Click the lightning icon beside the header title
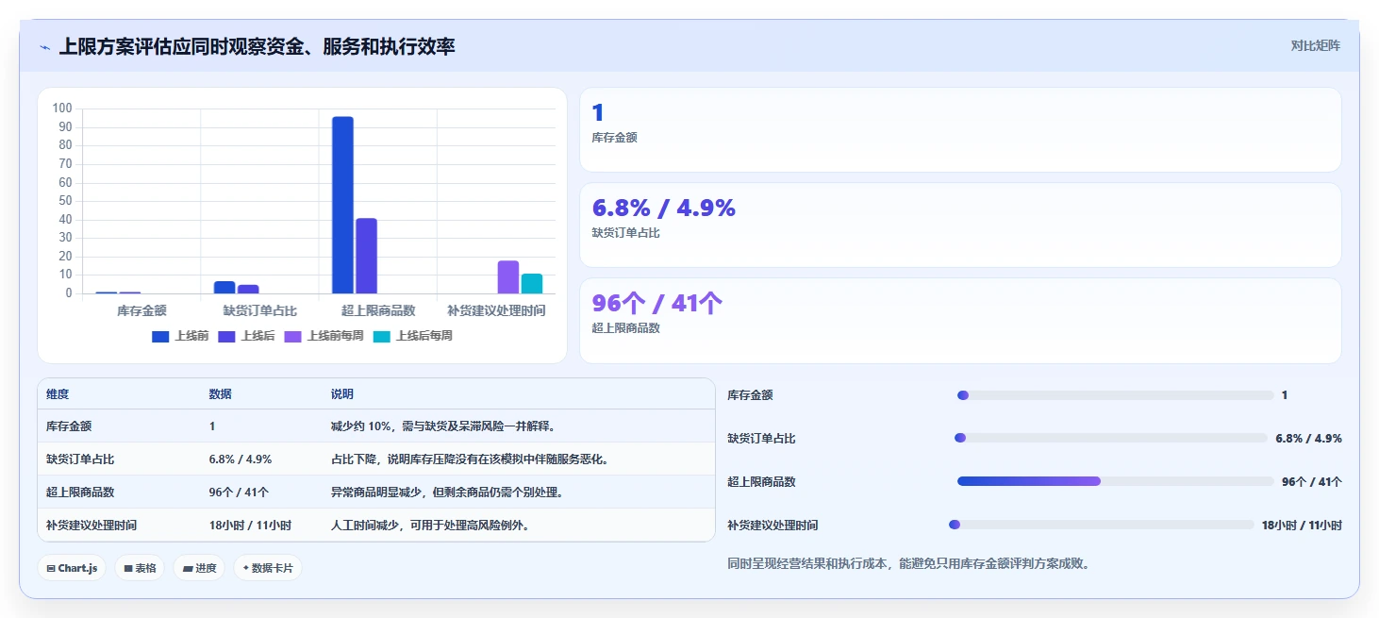This screenshot has width=1379, height=618. point(45,47)
